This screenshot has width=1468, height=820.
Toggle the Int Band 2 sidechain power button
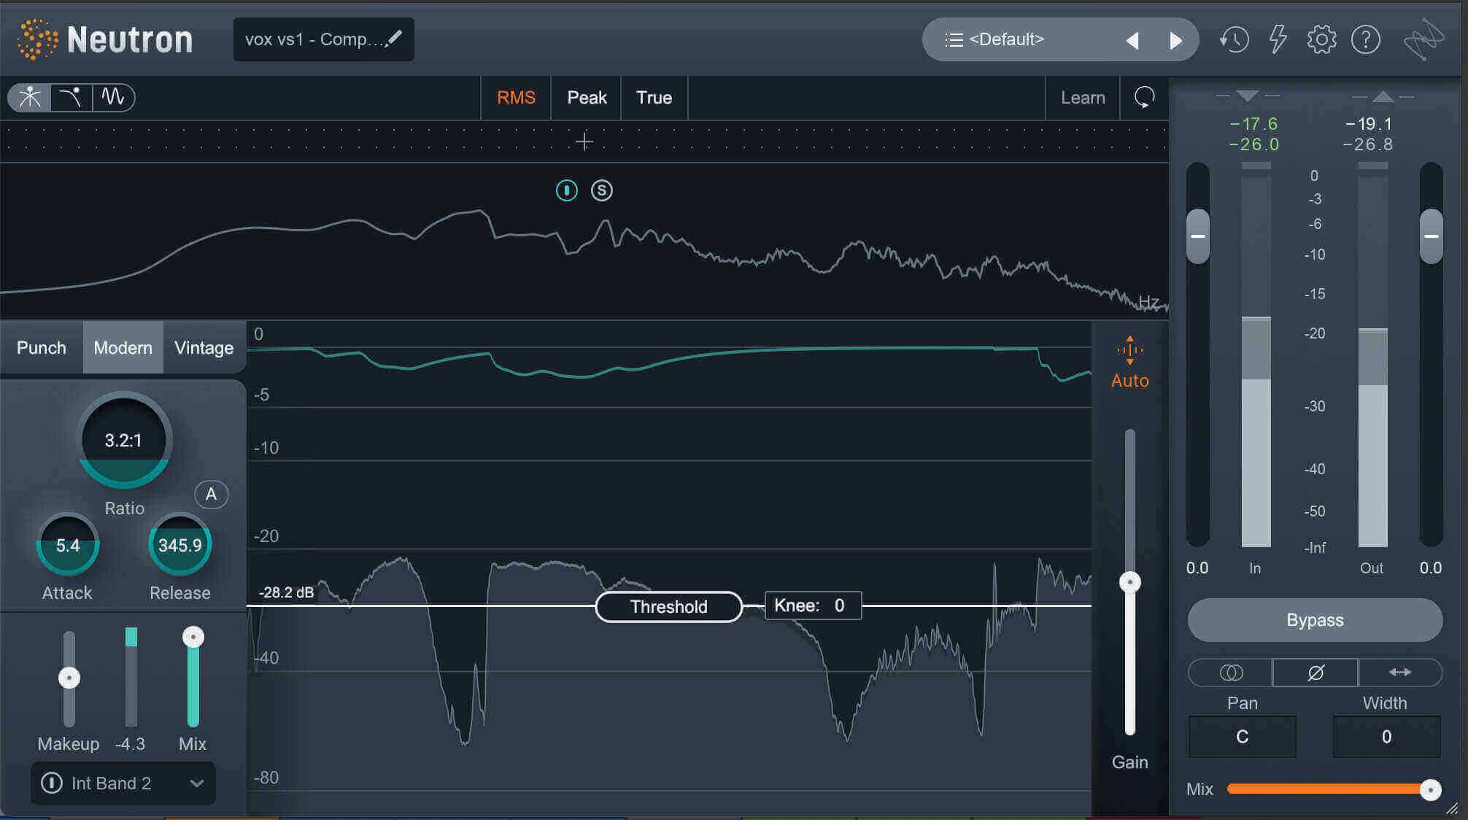tap(51, 783)
